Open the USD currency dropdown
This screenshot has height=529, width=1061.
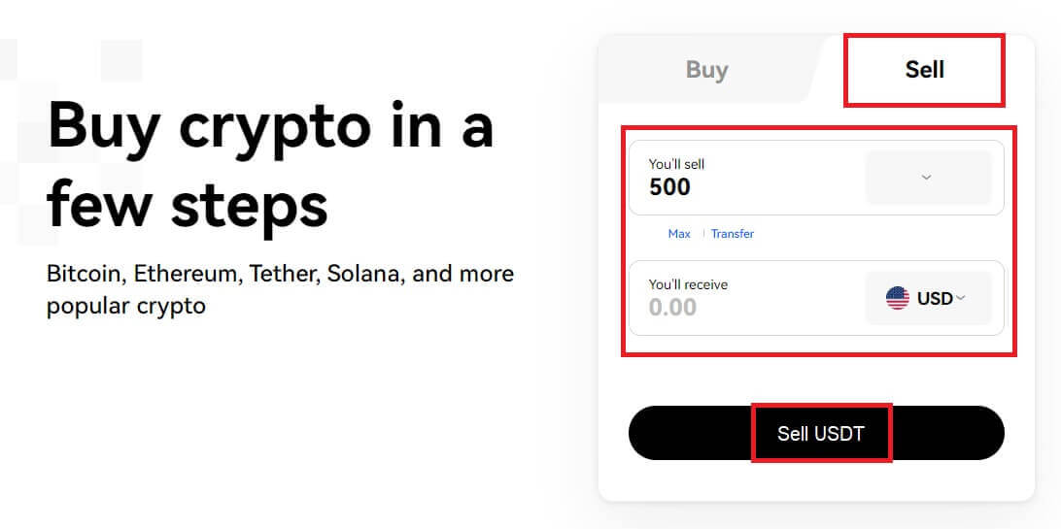coord(928,298)
